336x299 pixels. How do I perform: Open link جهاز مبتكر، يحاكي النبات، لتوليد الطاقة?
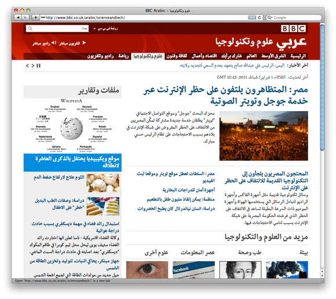(74, 264)
